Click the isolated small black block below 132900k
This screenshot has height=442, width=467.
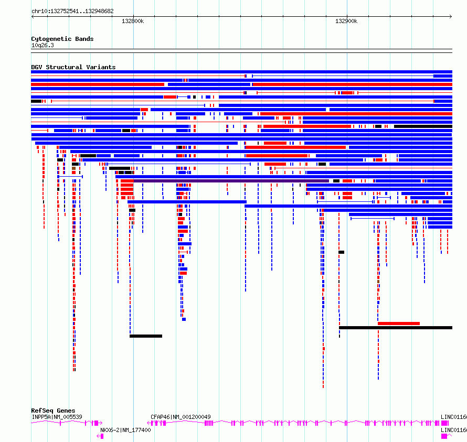click(x=341, y=252)
